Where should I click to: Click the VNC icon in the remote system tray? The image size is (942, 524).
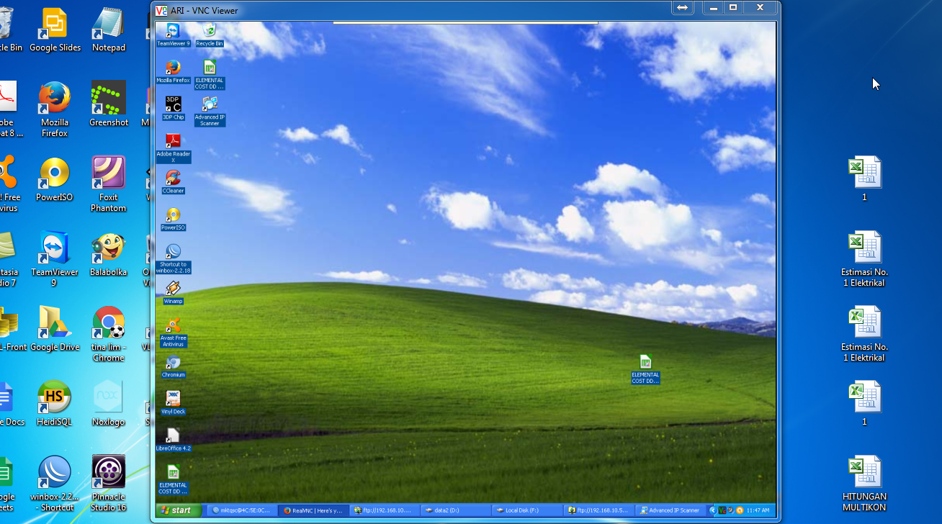pyautogui.click(x=722, y=510)
